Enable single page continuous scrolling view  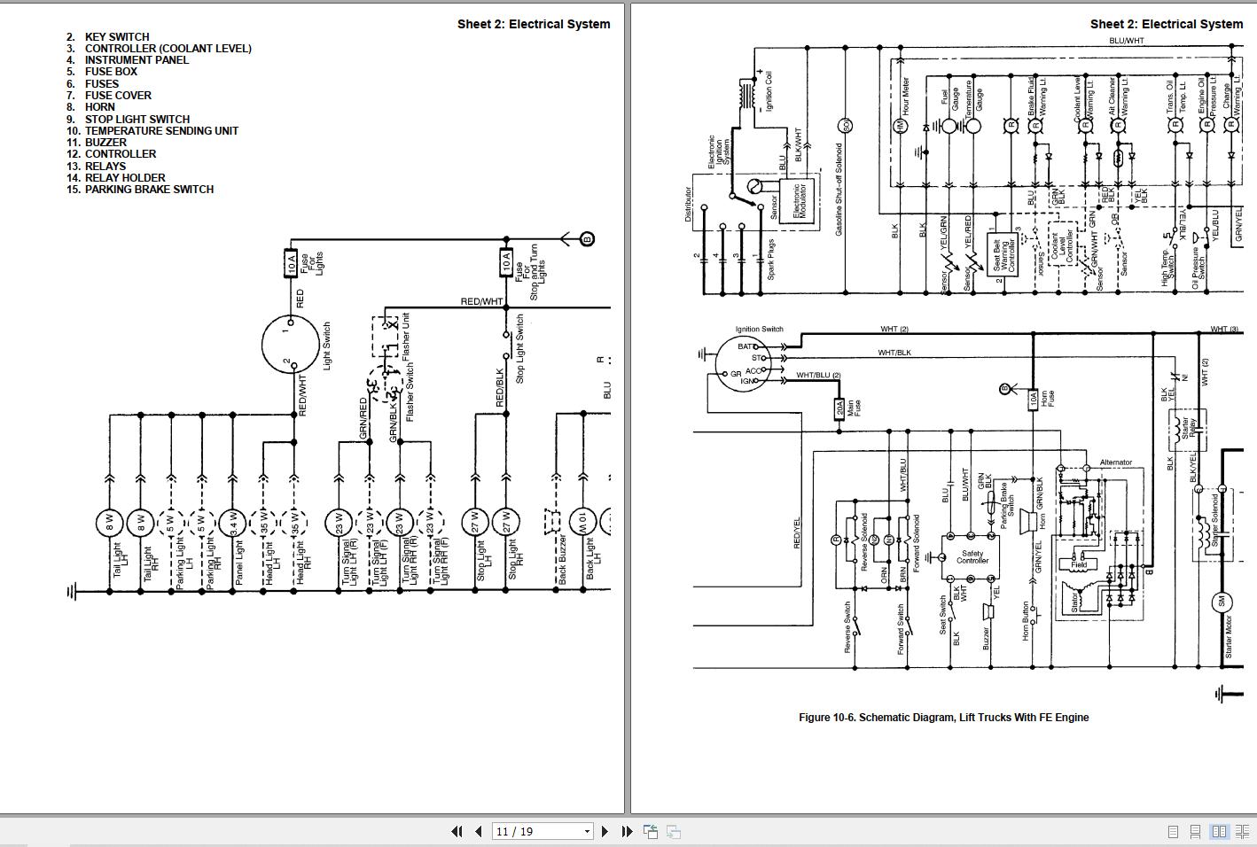1196,831
